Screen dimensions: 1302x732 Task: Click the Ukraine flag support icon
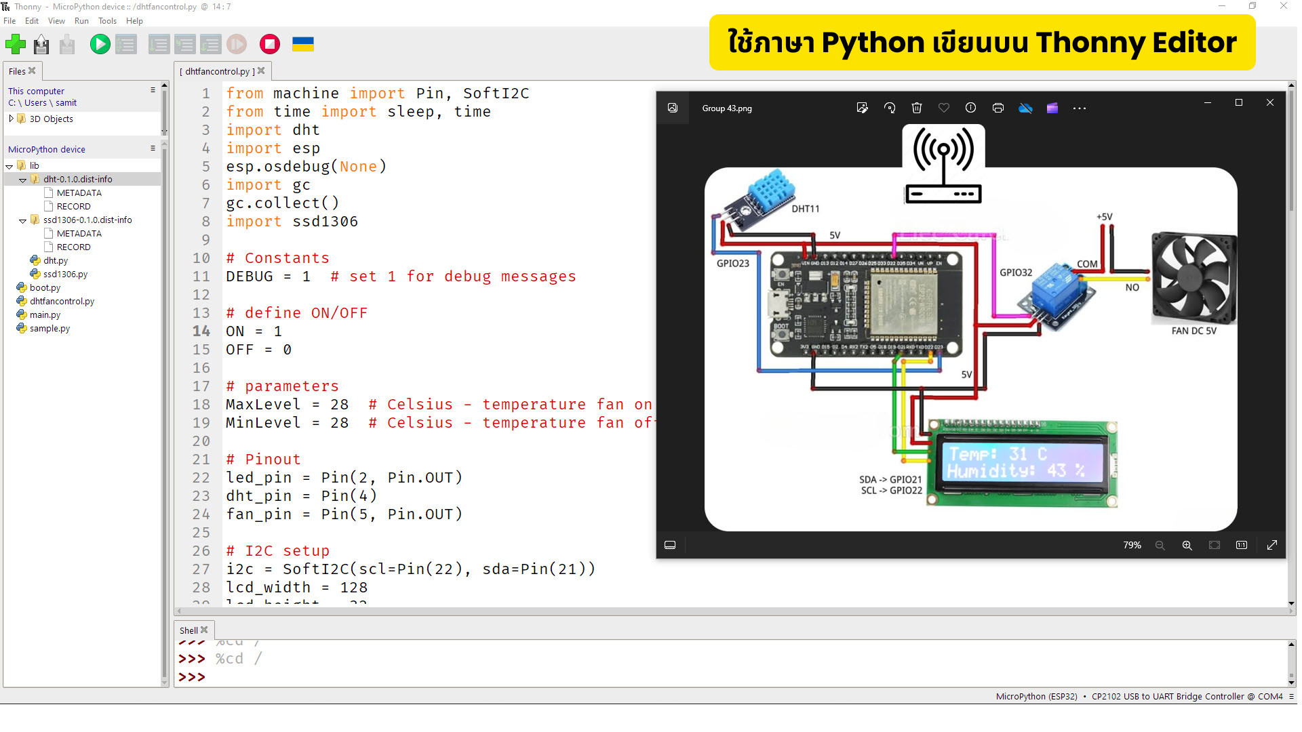click(x=302, y=45)
